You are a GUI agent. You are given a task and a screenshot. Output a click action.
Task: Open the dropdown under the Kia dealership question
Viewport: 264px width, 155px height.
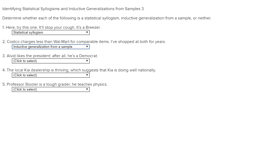(x=51, y=75)
